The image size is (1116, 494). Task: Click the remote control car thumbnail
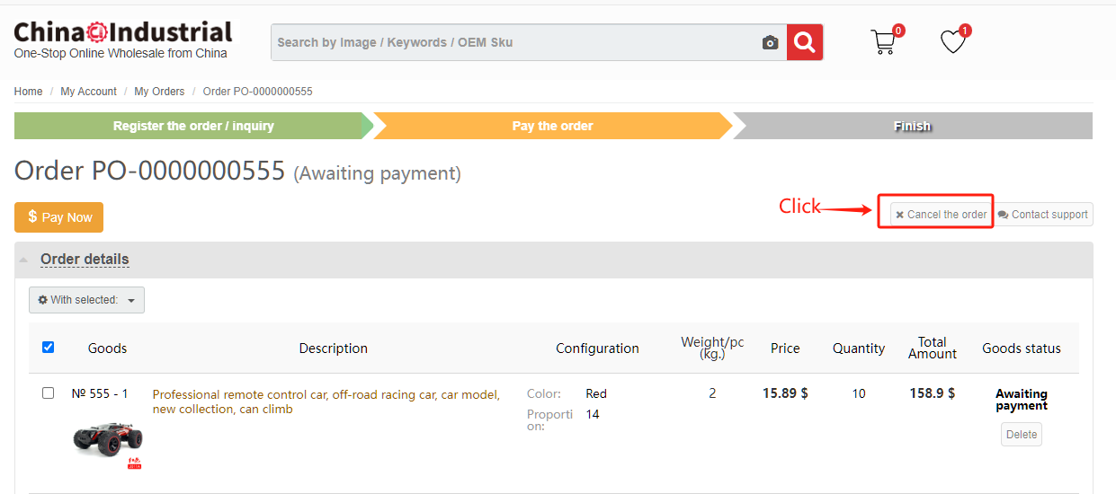[x=108, y=442]
